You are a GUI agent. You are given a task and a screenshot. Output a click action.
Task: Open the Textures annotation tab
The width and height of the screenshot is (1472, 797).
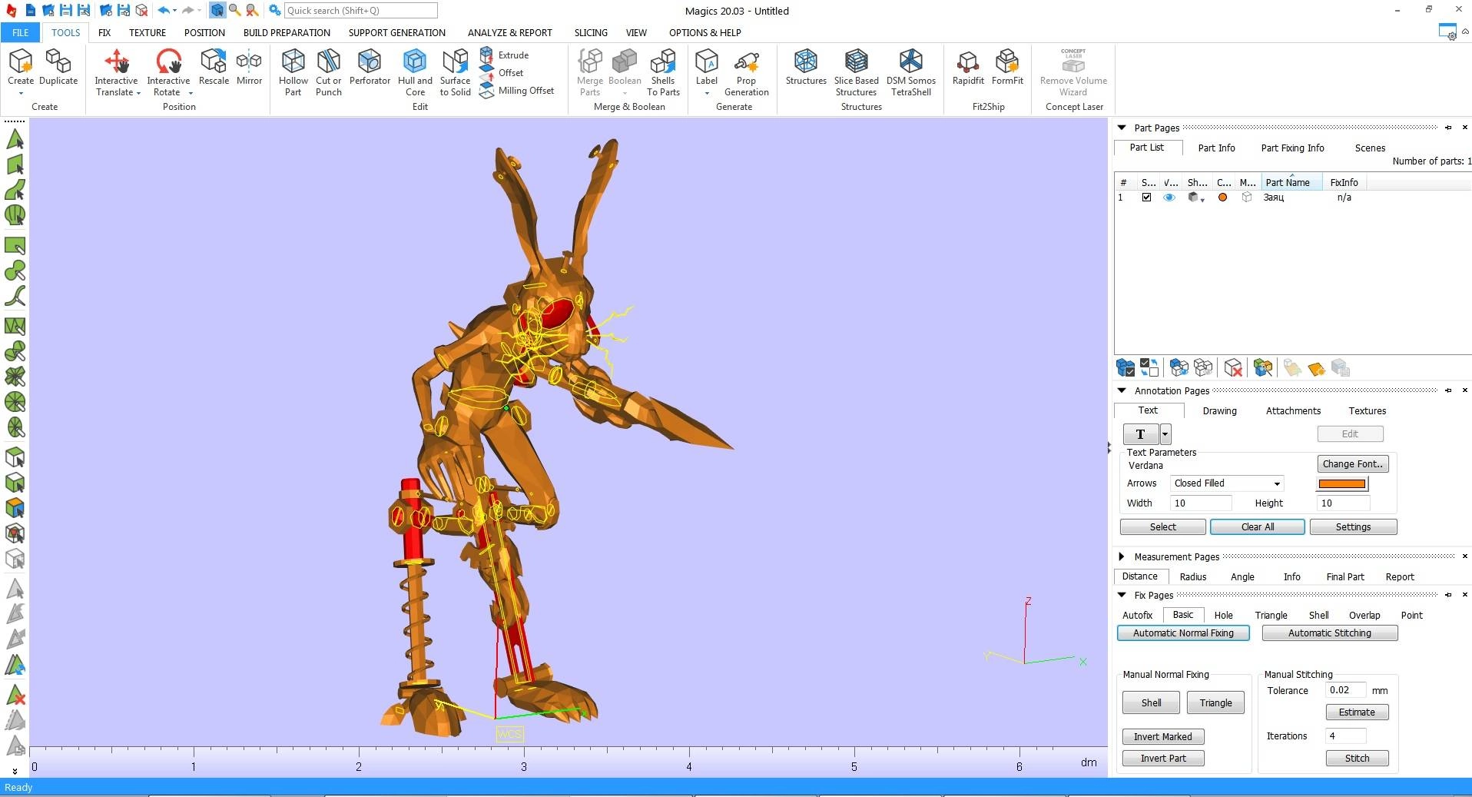[1367, 410]
